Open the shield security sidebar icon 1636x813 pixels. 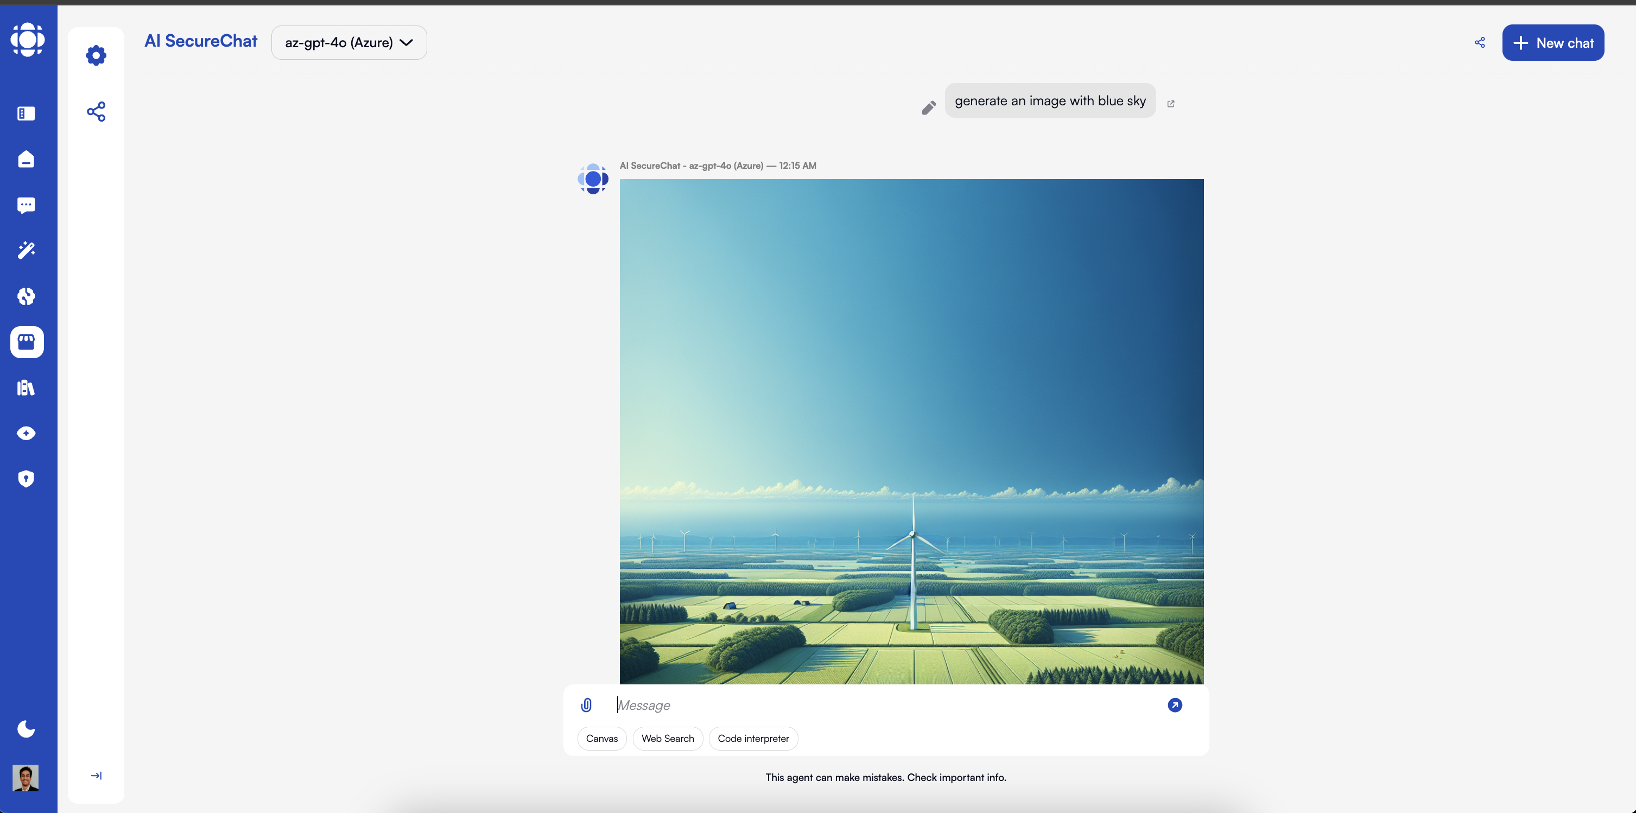pos(26,479)
